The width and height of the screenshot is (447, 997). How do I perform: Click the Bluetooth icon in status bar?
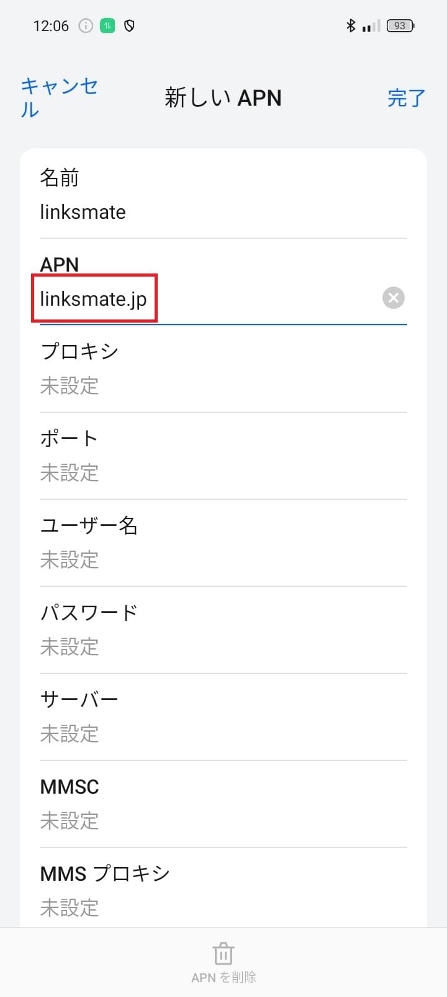[x=350, y=25]
